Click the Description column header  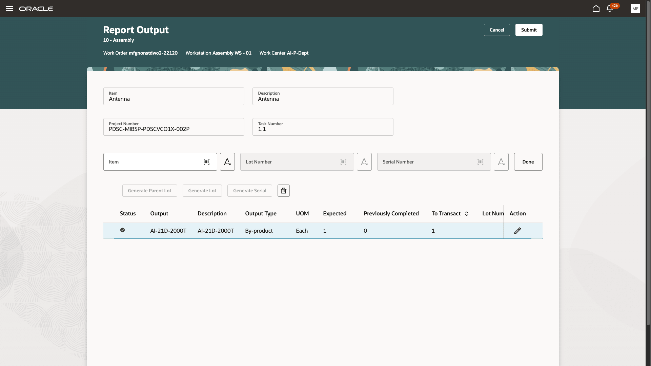212,213
